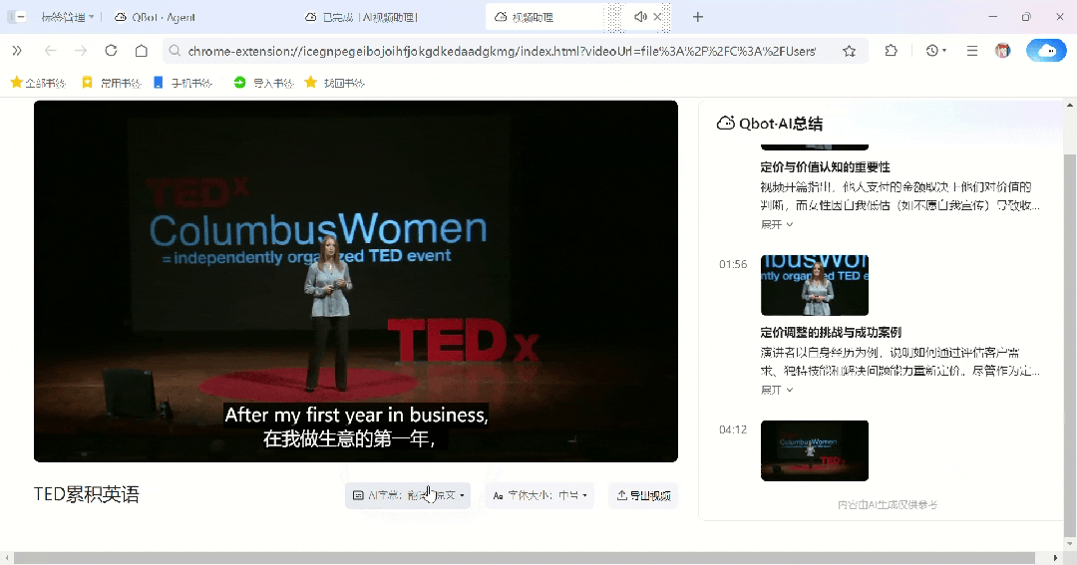Click the export video button

click(643, 495)
